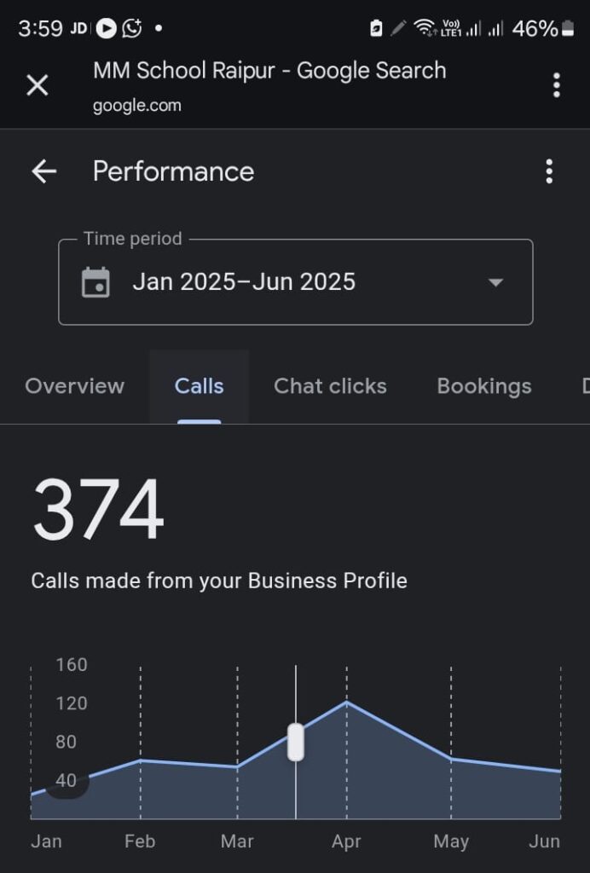Select Jan 2025–Jun 2025 time period field
Image resolution: width=590 pixels, height=873 pixels.
coord(244,282)
